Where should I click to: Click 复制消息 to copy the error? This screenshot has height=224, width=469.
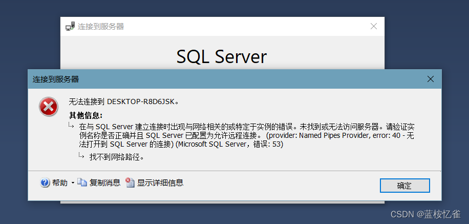pos(99,182)
